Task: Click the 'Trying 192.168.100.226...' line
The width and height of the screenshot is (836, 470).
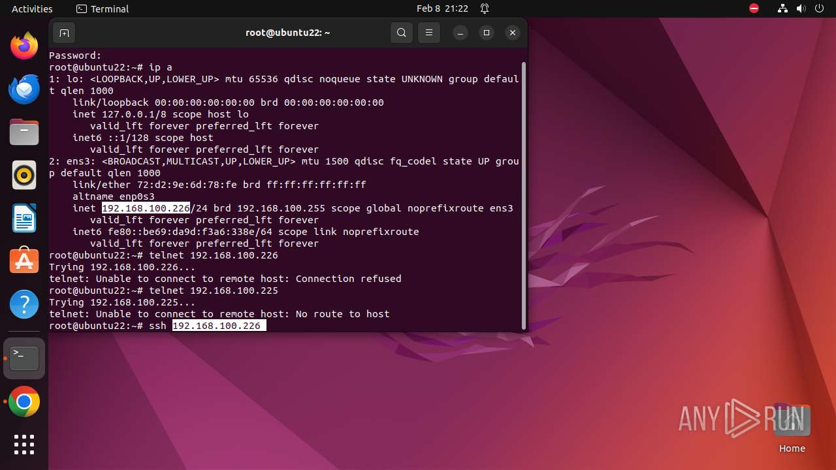Action: pos(122,267)
